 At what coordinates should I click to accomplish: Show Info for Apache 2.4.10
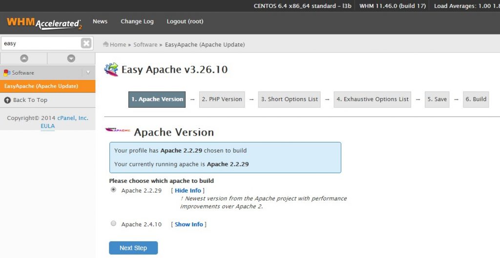(x=188, y=224)
